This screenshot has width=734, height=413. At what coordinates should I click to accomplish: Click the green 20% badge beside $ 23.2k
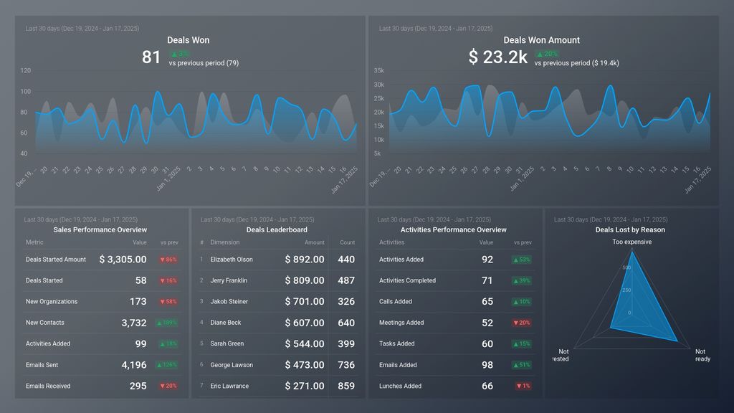point(547,54)
